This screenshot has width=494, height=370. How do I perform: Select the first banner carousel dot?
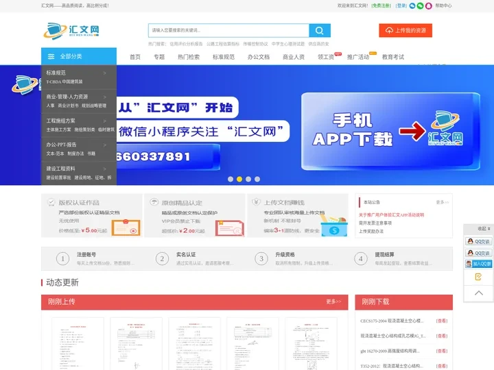(231, 179)
